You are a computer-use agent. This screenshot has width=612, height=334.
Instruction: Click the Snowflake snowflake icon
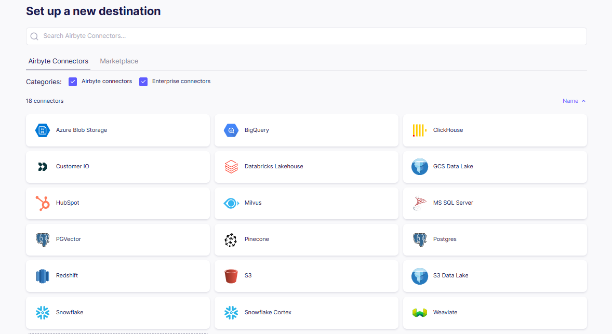pos(42,312)
